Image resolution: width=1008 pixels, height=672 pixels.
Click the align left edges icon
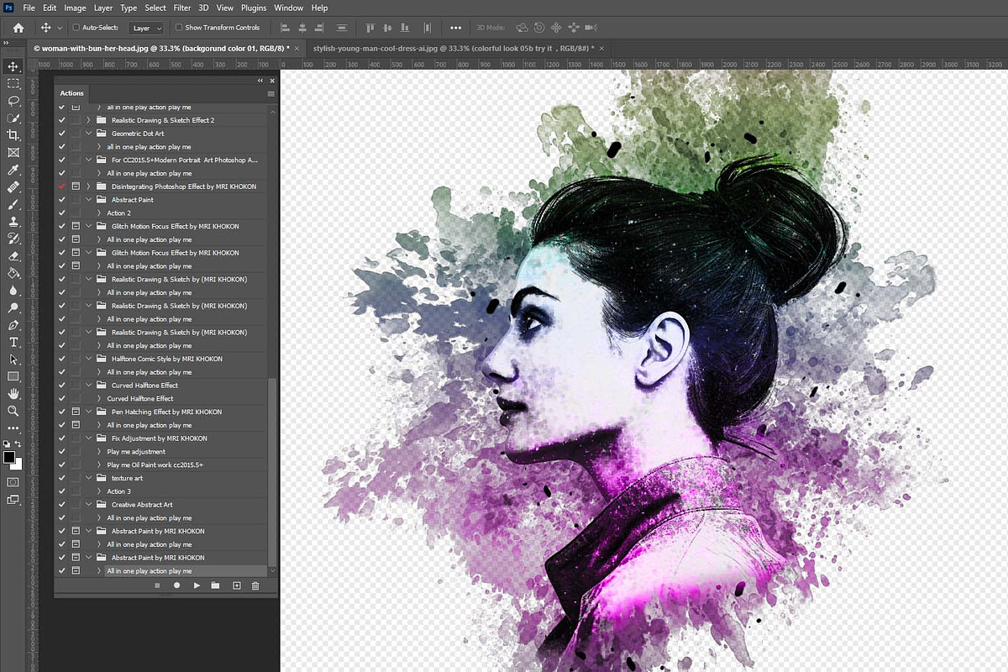[x=285, y=28]
